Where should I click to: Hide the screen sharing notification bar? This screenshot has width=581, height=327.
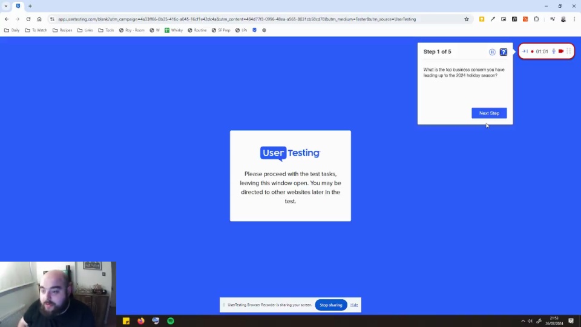click(354, 305)
